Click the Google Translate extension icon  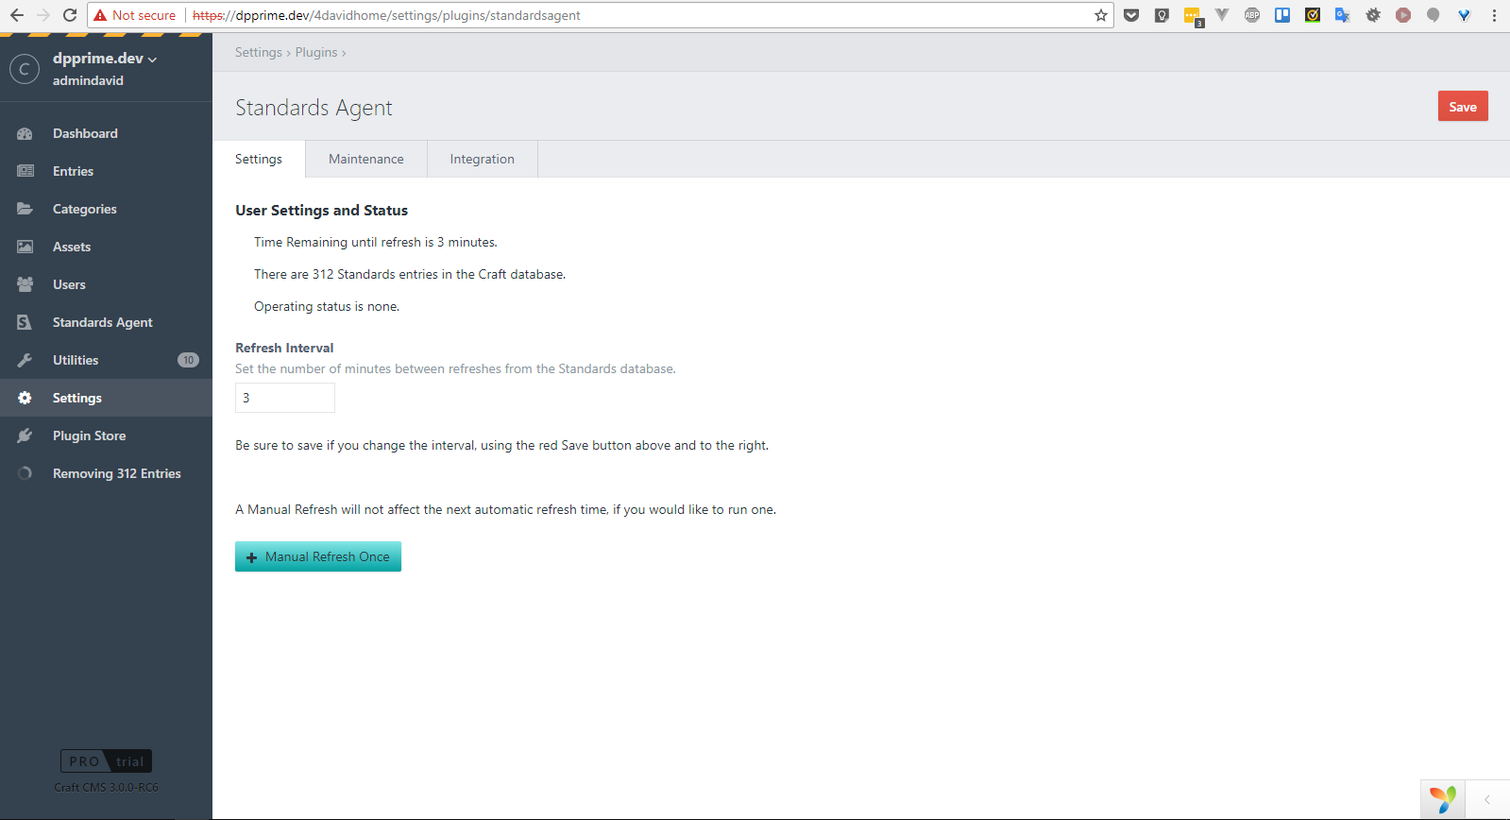[1342, 15]
